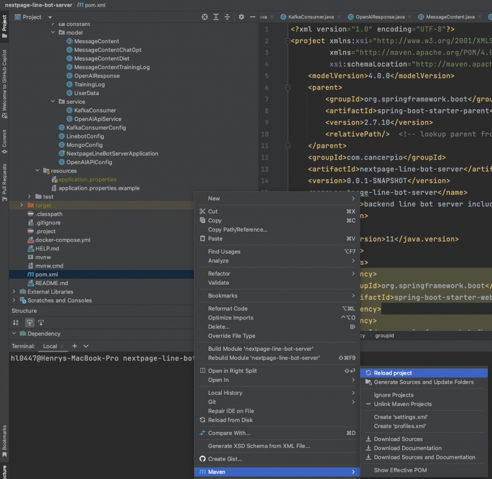492x479 pixels.
Task: Choose Unlink Maven Projects
Action: [424, 404]
